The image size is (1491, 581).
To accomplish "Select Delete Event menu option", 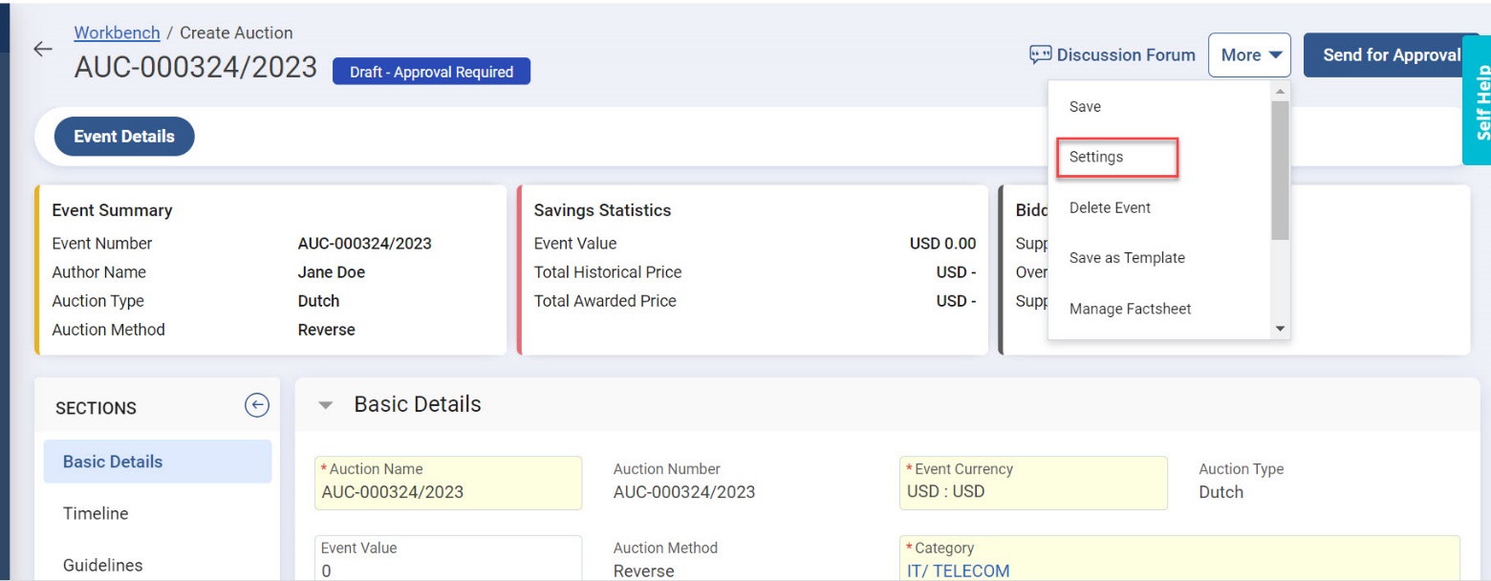I will pos(1110,207).
